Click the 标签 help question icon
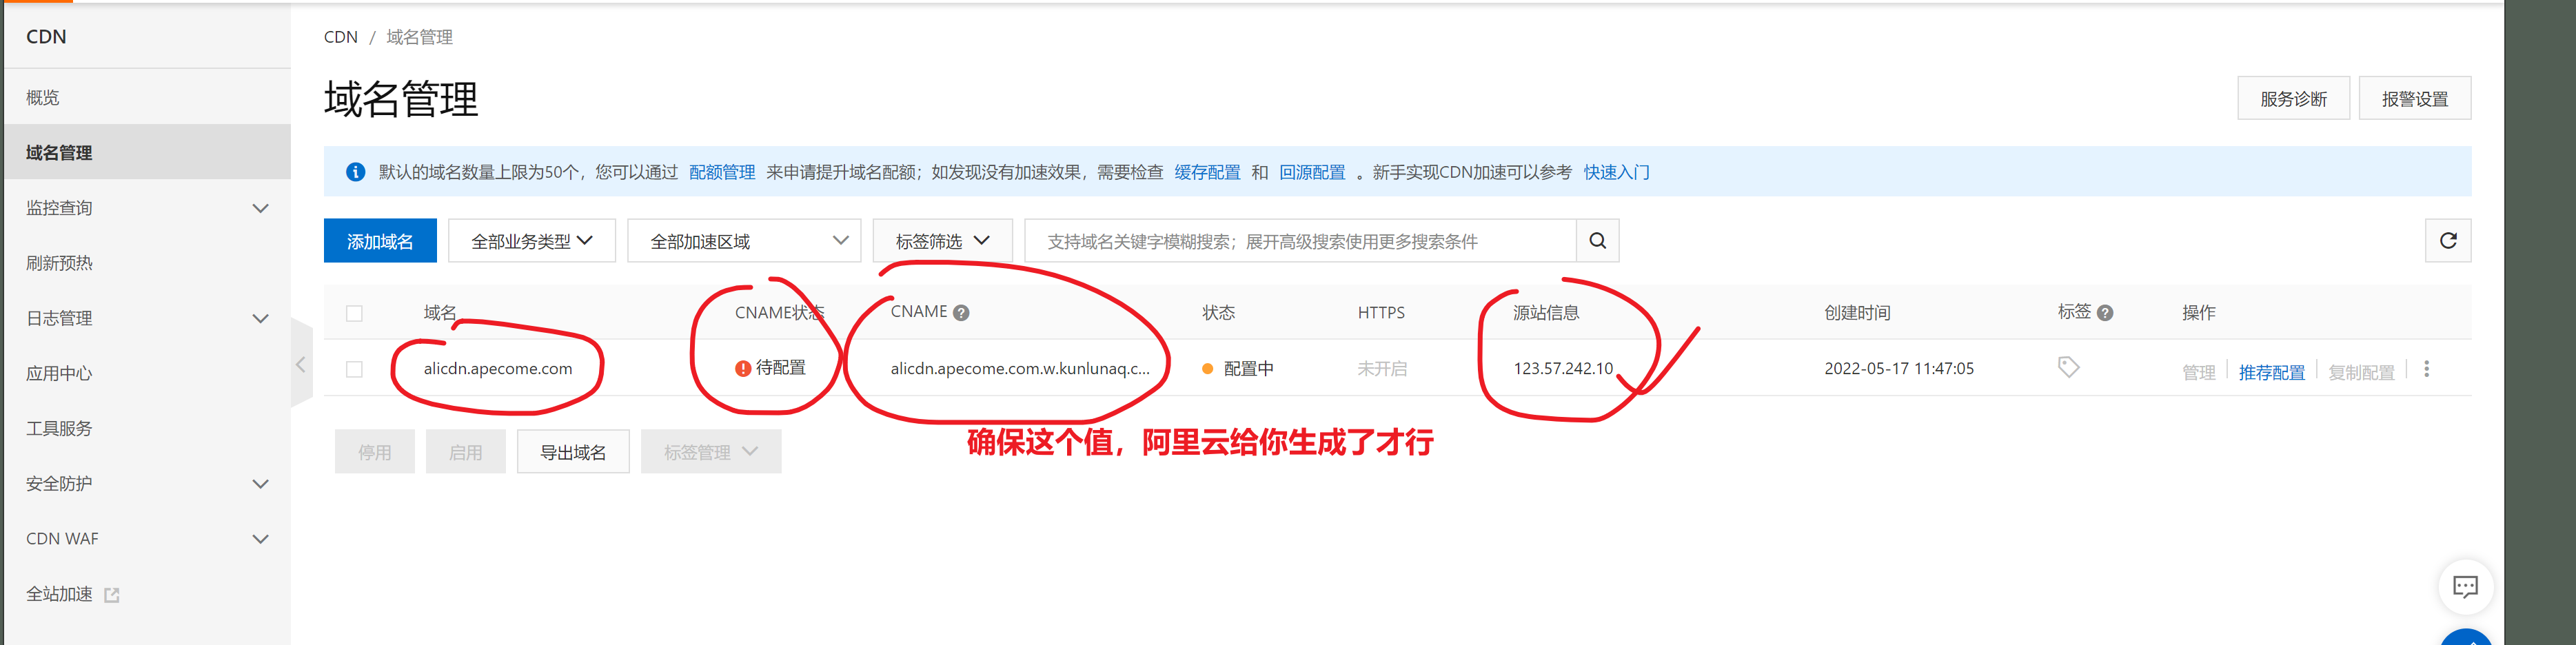Screen dimensions: 2576x645 [x=2104, y=313]
